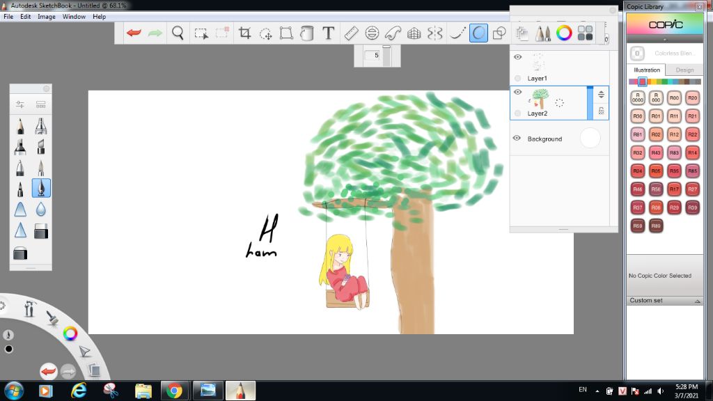Select the Distort transform tool
The image size is (713, 401).
click(286, 33)
